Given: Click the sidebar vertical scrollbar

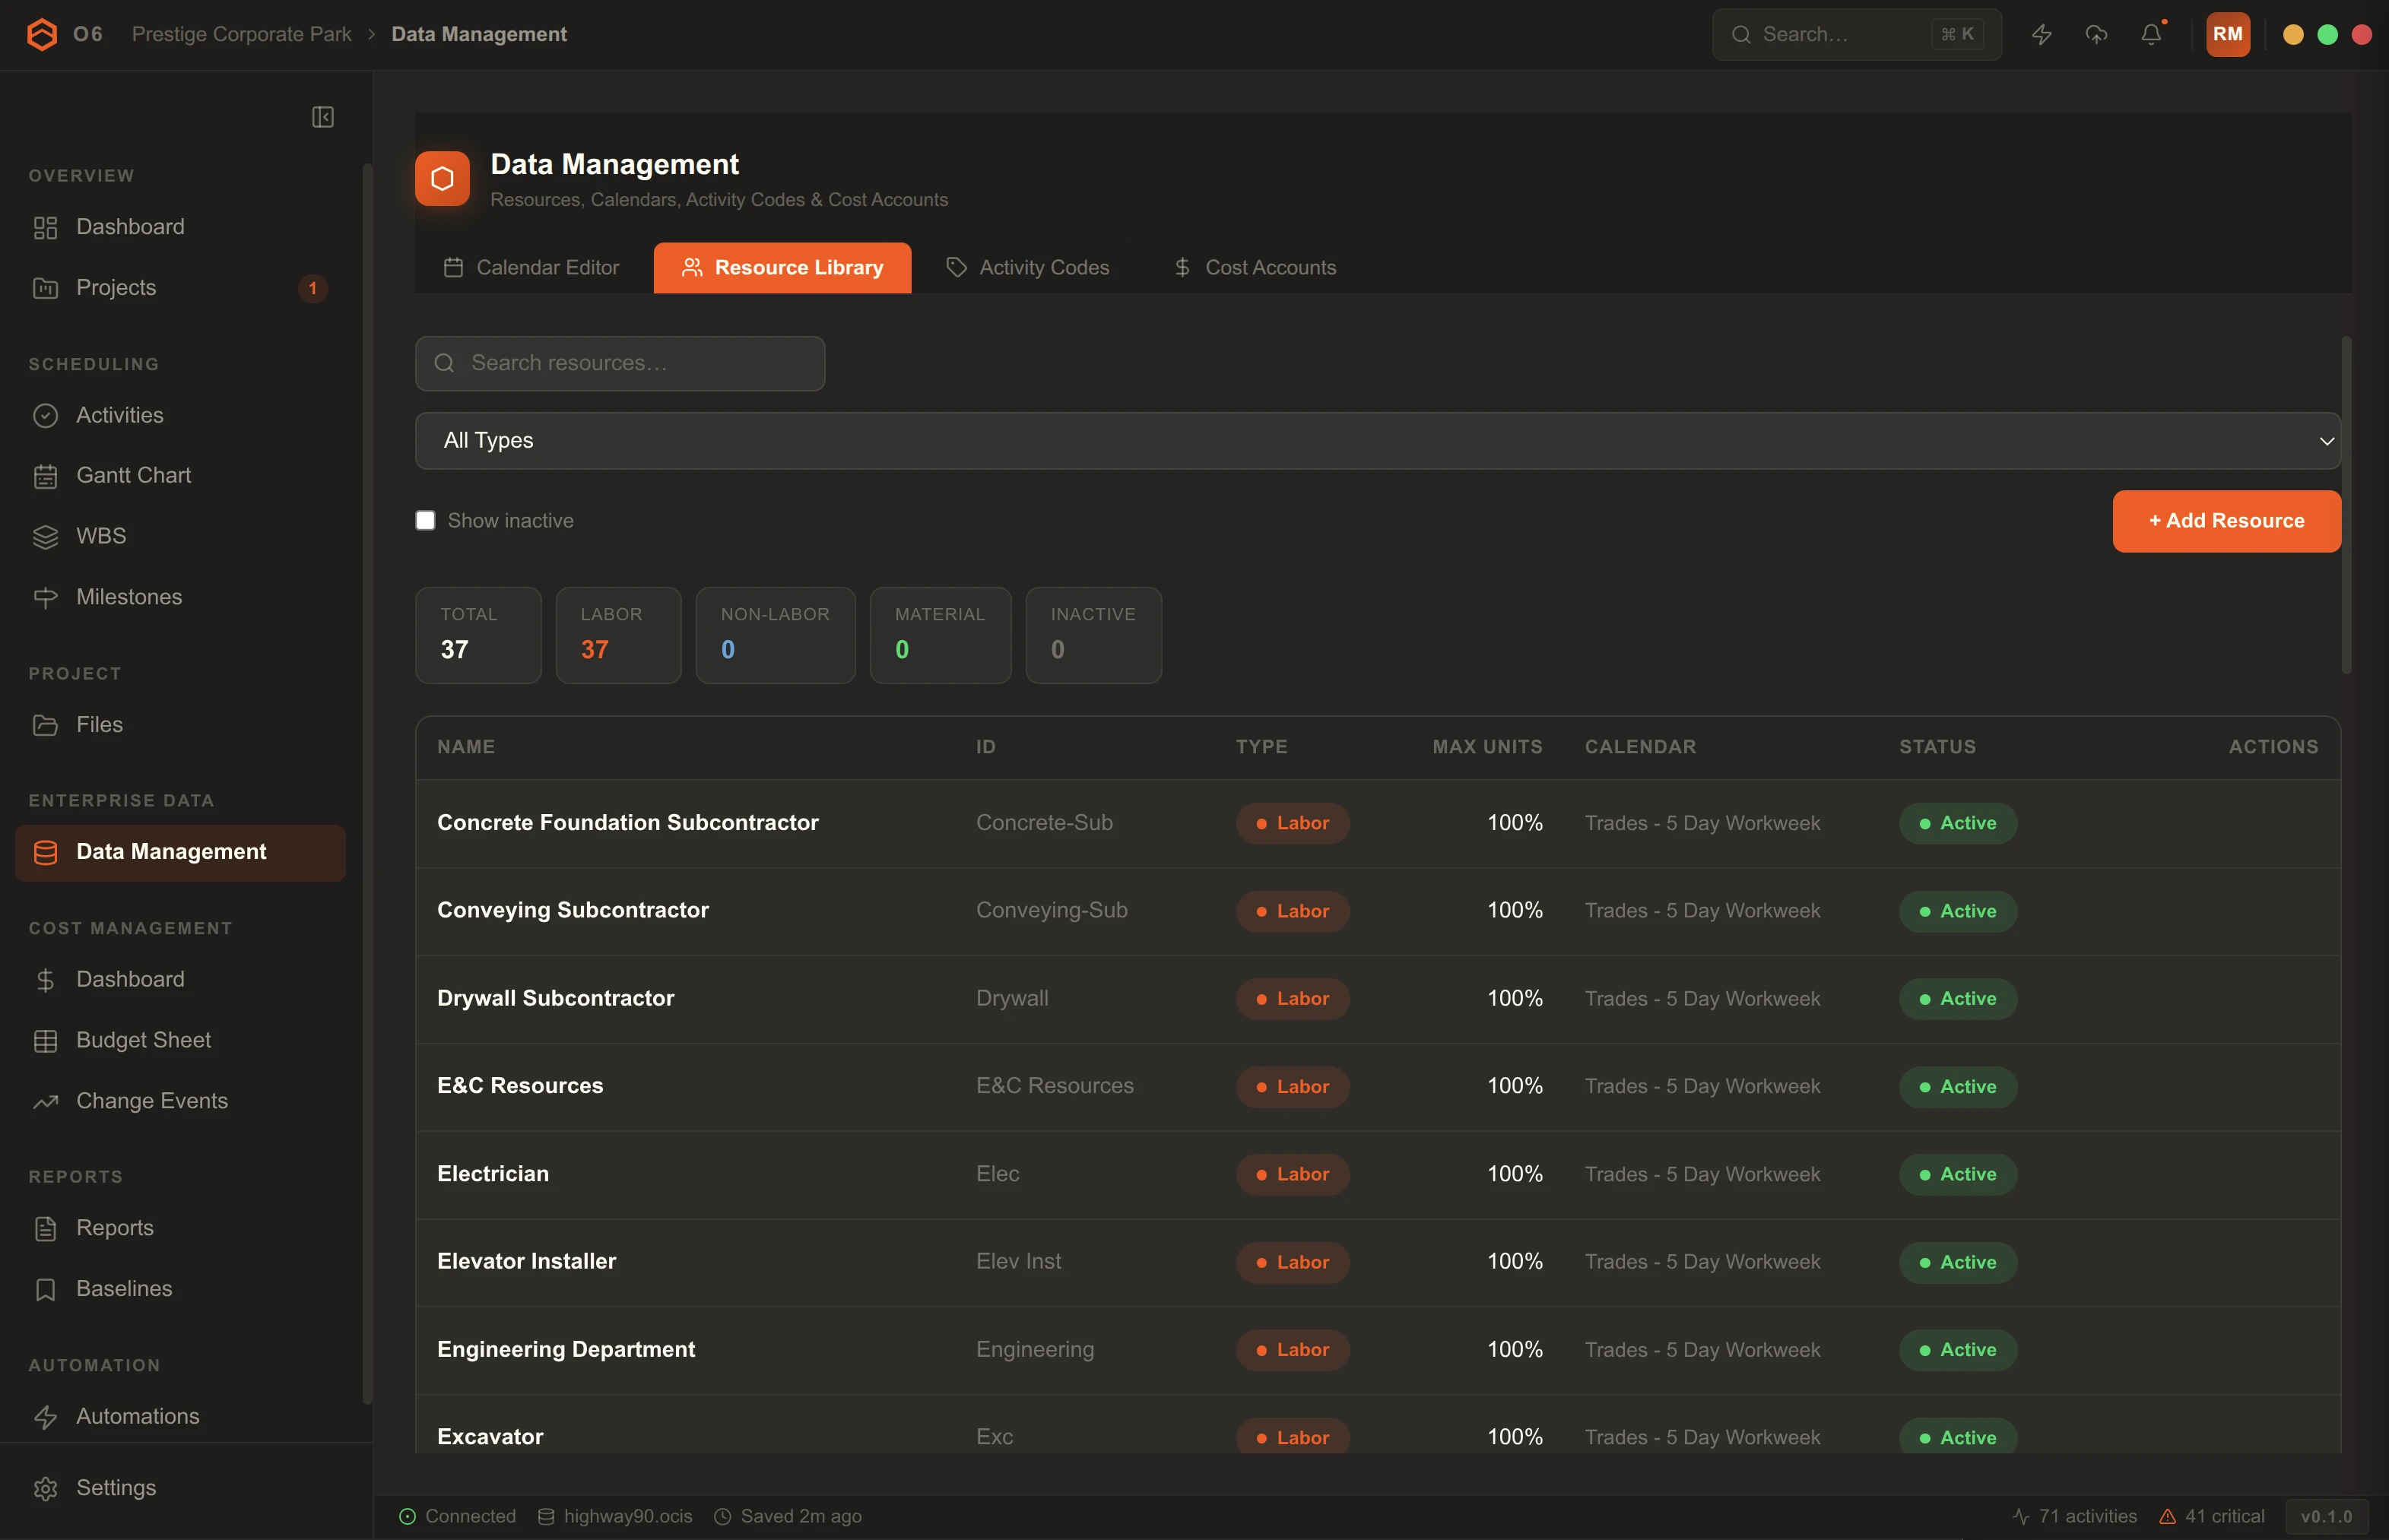Looking at the screenshot, I should tap(367, 783).
